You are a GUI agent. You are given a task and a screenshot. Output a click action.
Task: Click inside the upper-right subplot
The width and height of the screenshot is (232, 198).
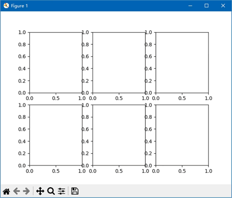coord(182,63)
